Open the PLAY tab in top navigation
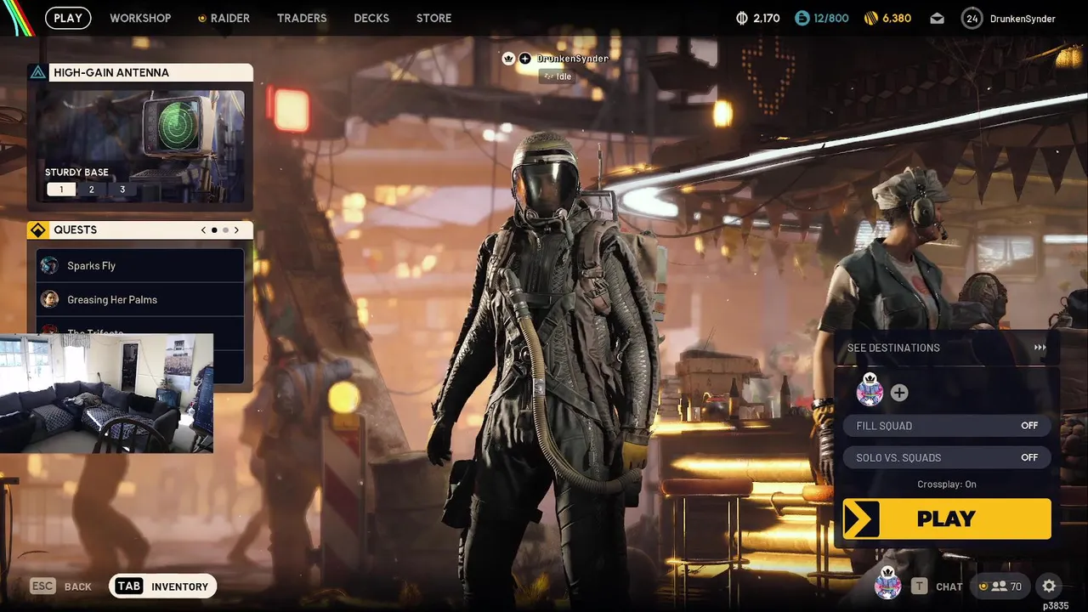 pos(68,18)
